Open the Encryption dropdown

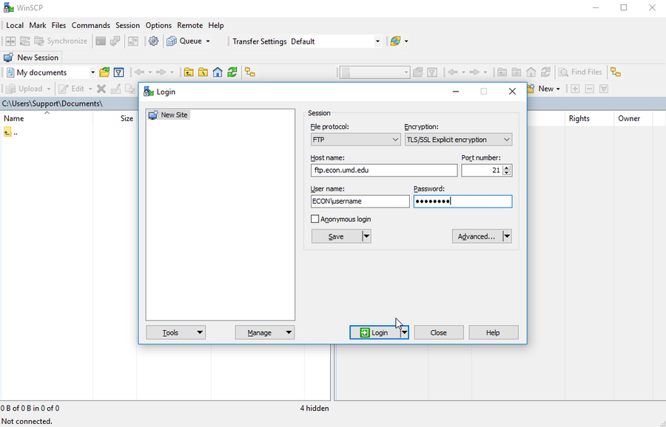pyautogui.click(x=458, y=140)
